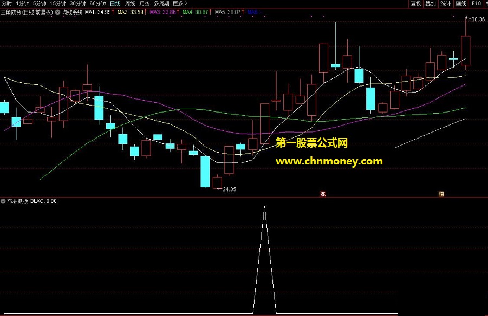The image size is (488, 316).
Task: Expand the 更多 more periods menu
Action: (180, 3)
